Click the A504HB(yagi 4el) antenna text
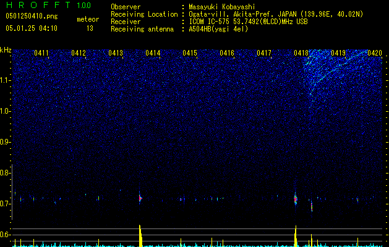 (218, 29)
